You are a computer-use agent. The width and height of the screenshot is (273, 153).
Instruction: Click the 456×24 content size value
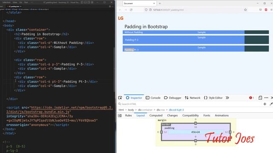click(195, 132)
